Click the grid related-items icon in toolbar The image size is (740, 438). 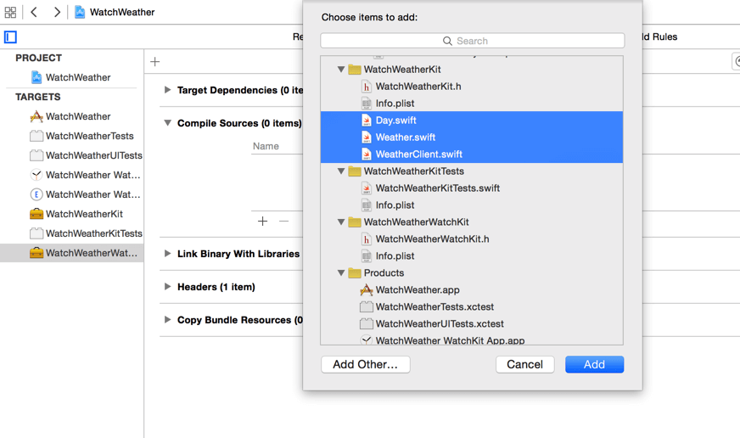[x=10, y=13]
